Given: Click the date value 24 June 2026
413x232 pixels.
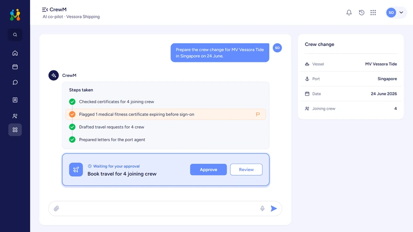Looking at the screenshot, I should pos(384,94).
